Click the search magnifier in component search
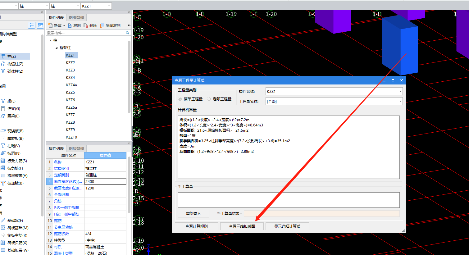This screenshot has height=255, width=469. click(x=127, y=33)
